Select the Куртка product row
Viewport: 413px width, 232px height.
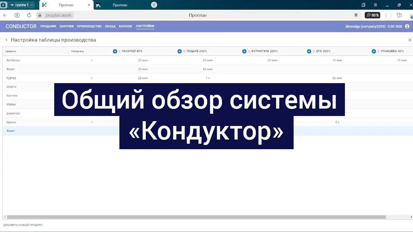click(208, 78)
